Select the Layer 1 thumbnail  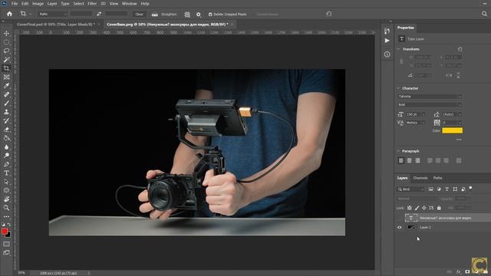[x=411, y=228]
